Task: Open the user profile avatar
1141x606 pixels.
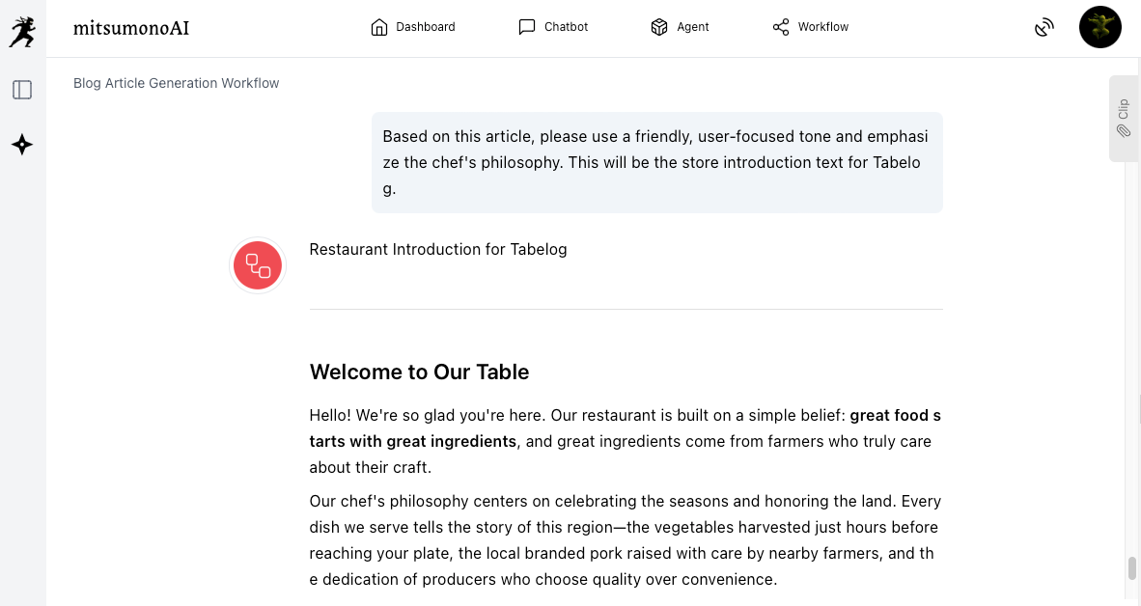Action: pos(1099,27)
